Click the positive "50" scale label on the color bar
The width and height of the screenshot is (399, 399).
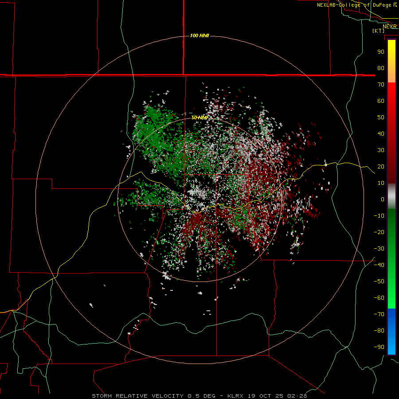click(x=381, y=117)
